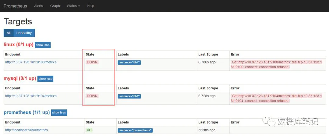The height and width of the screenshot is (136, 329).
Task: Click the 533ms ago last scrape value
Action: pos(207,130)
